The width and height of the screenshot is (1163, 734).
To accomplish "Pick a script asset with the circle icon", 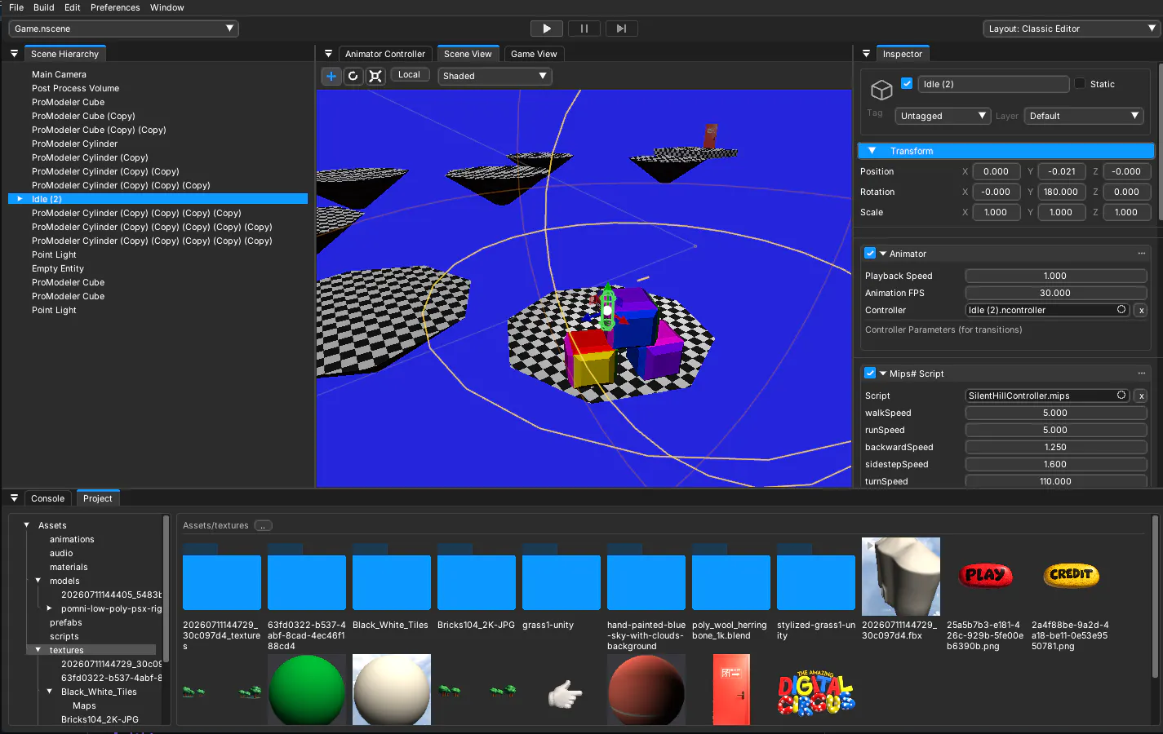I will click(1121, 396).
